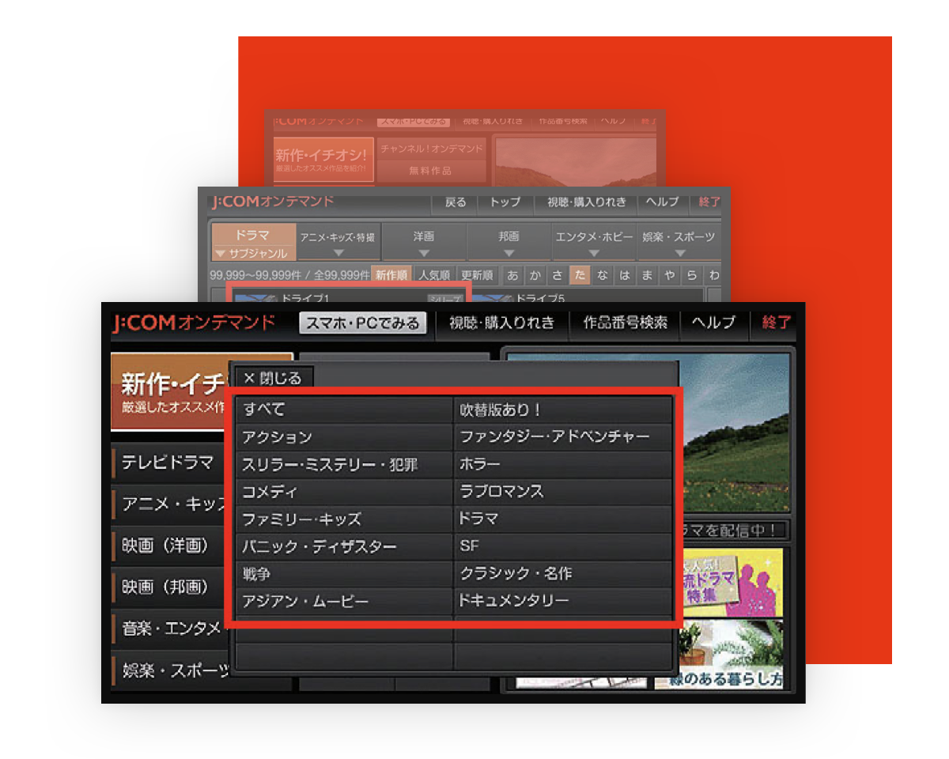Image resolution: width=949 pixels, height=759 pixels.
Task: Select 吹替版あり！ entry
Action: click(x=563, y=410)
